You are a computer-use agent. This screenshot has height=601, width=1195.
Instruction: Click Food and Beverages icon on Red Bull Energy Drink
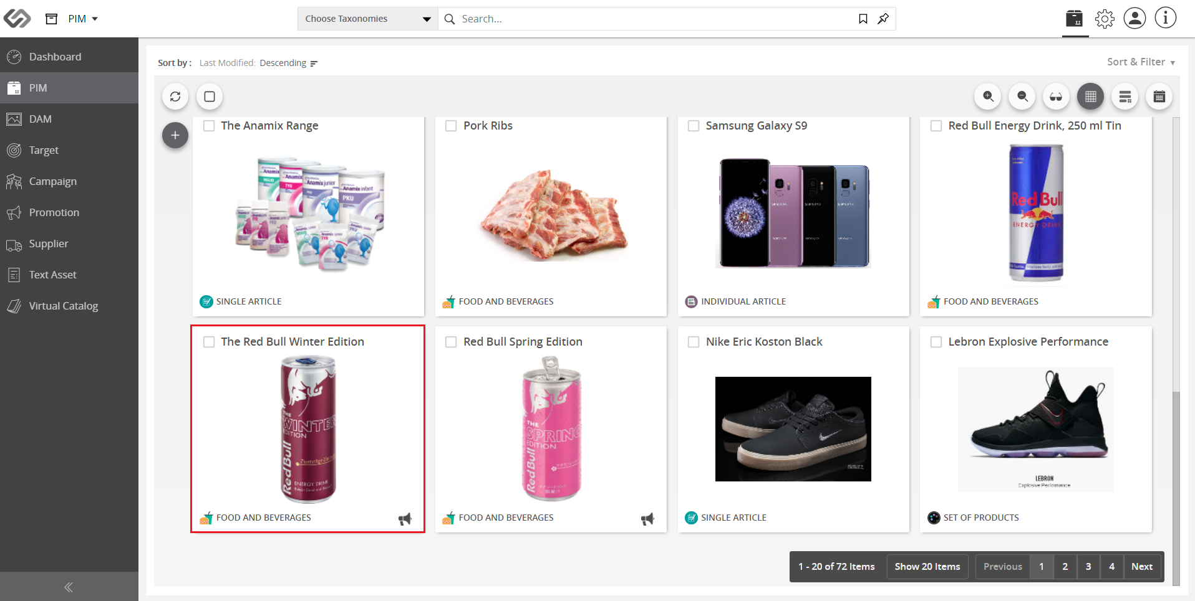(x=934, y=301)
